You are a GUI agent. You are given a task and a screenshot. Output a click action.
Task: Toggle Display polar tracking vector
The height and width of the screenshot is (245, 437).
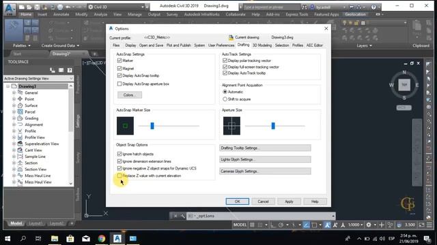[x=225, y=61]
